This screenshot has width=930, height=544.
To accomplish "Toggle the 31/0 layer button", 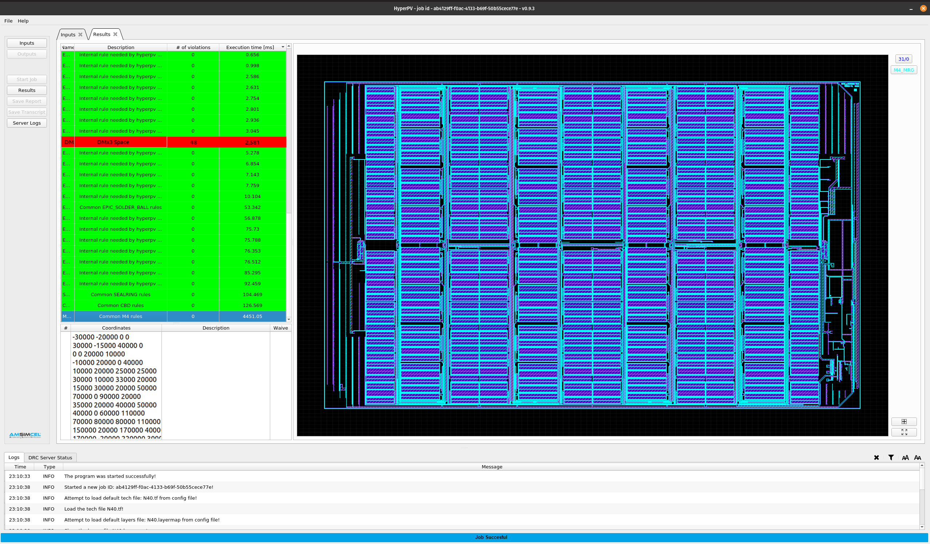I will 904,59.
